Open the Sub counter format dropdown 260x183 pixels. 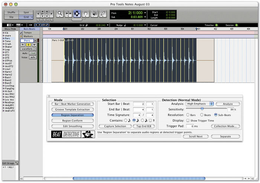[145, 17]
